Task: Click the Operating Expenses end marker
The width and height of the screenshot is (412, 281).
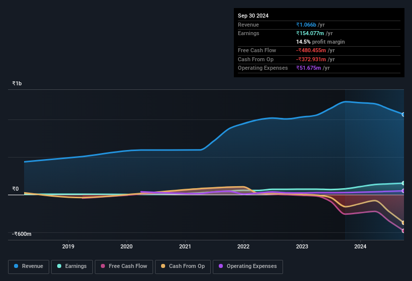Action: 403,191
